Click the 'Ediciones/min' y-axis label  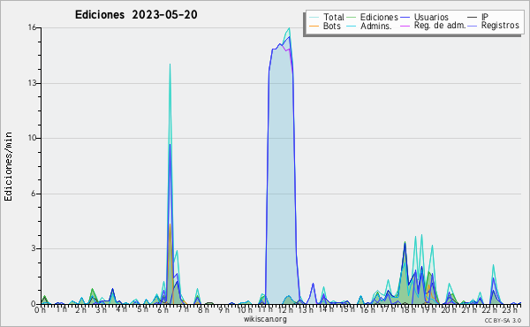[8, 166]
